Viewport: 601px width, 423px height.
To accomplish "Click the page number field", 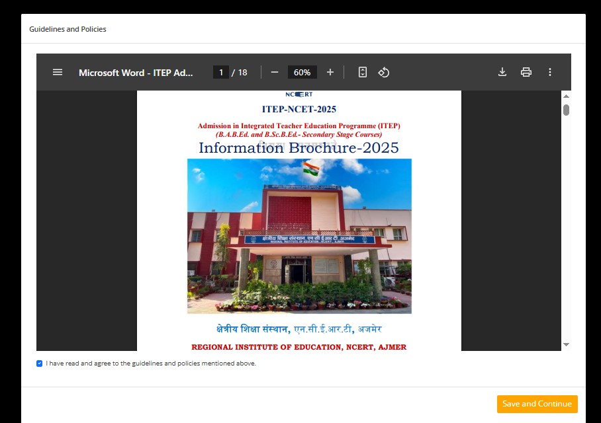I will coord(220,72).
